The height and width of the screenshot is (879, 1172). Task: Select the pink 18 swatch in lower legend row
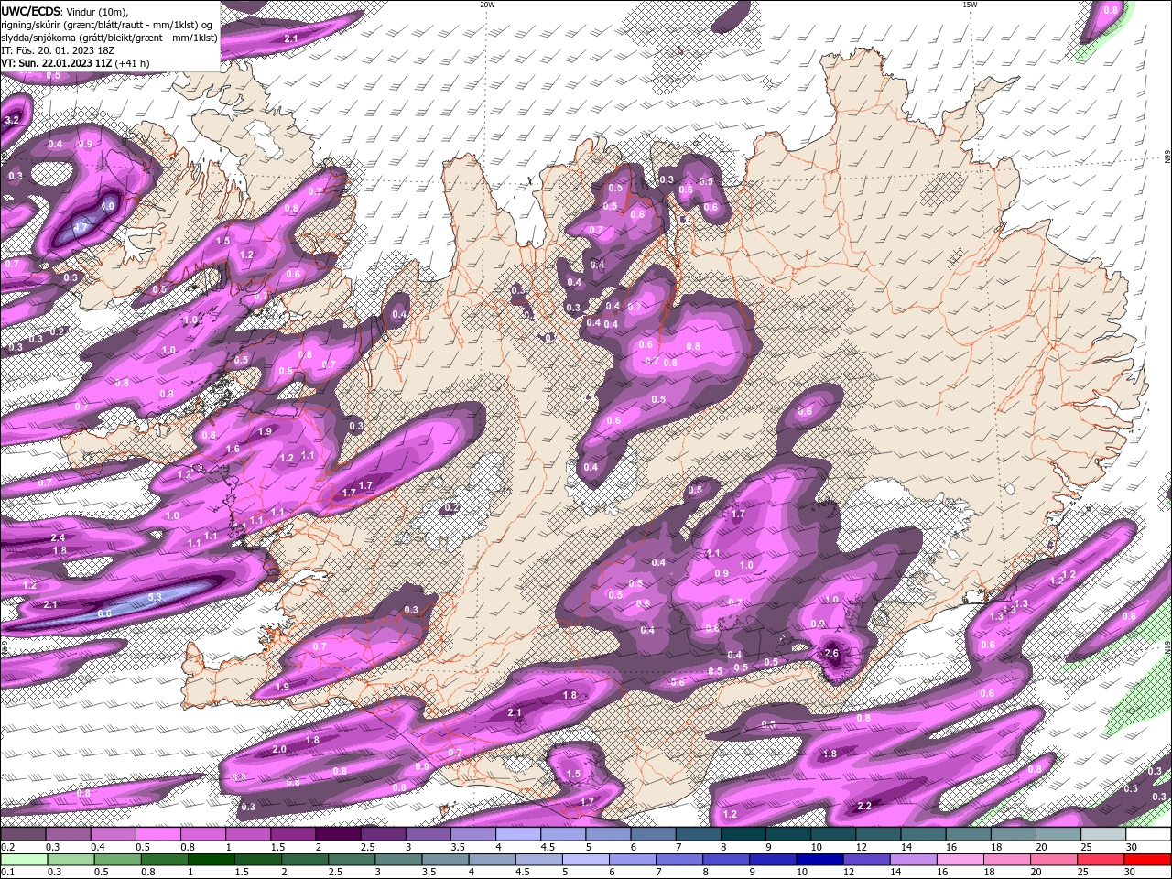(x=1007, y=860)
